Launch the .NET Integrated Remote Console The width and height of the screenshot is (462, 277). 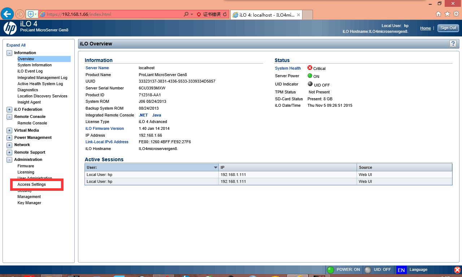pyautogui.click(x=143, y=115)
